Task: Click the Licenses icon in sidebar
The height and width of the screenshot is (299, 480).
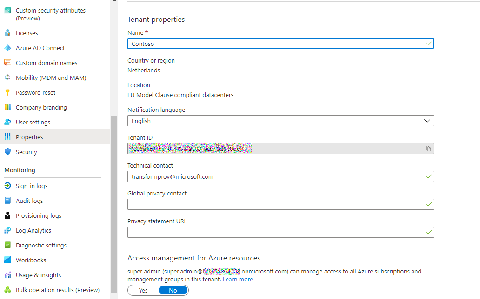Action: click(7, 33)
